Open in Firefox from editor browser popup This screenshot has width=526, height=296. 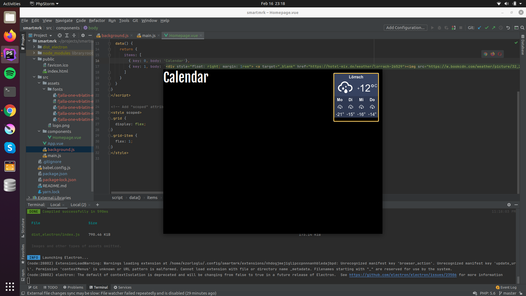click(x=493, y=54)
